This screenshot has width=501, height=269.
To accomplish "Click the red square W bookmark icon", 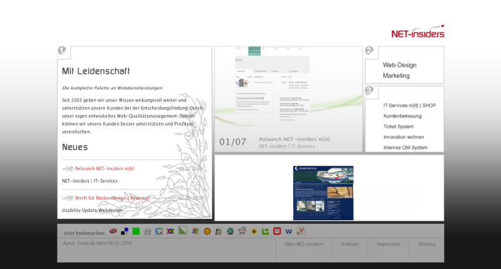I will [277, 231].
